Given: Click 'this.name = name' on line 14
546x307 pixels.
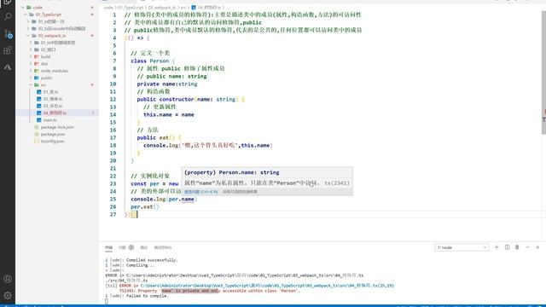Looking at the screenshot, I should 169,114.
